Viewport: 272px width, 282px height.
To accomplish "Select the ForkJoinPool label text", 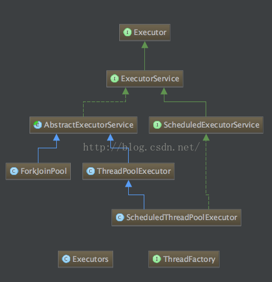I will pyautogui.click(x=43, y=172).
